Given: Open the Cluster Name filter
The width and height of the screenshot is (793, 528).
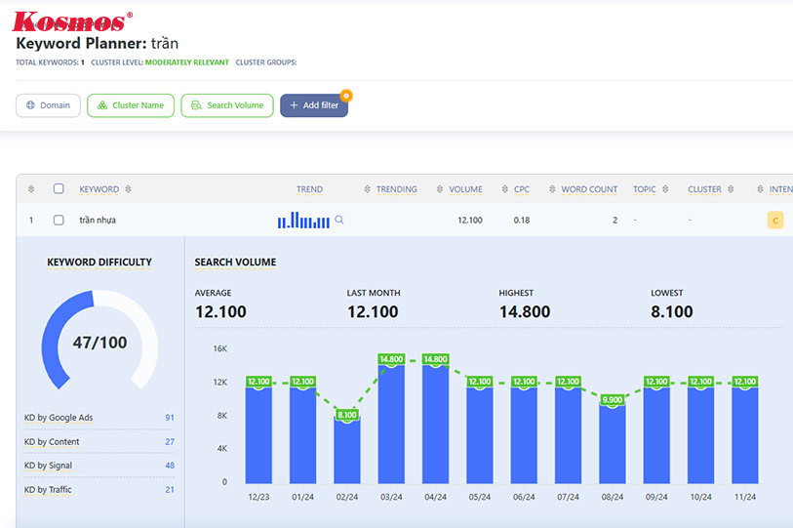Looking at the screenshot, I should pyautogui.click(x=131, y=105).
